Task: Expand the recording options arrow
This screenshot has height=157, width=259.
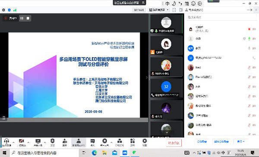Action: (x=111, y=142)
